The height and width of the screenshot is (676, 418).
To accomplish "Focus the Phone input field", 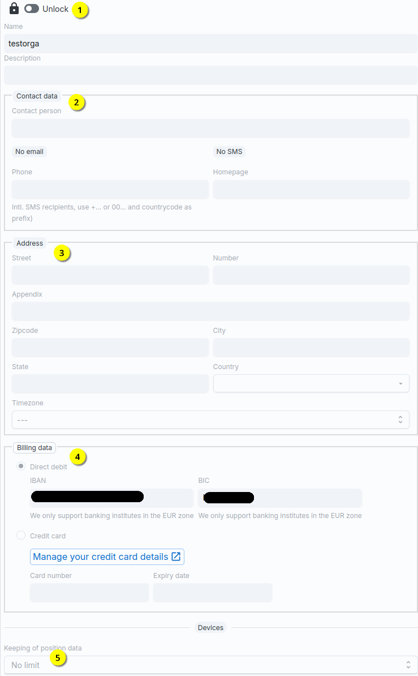I will 110,190.
